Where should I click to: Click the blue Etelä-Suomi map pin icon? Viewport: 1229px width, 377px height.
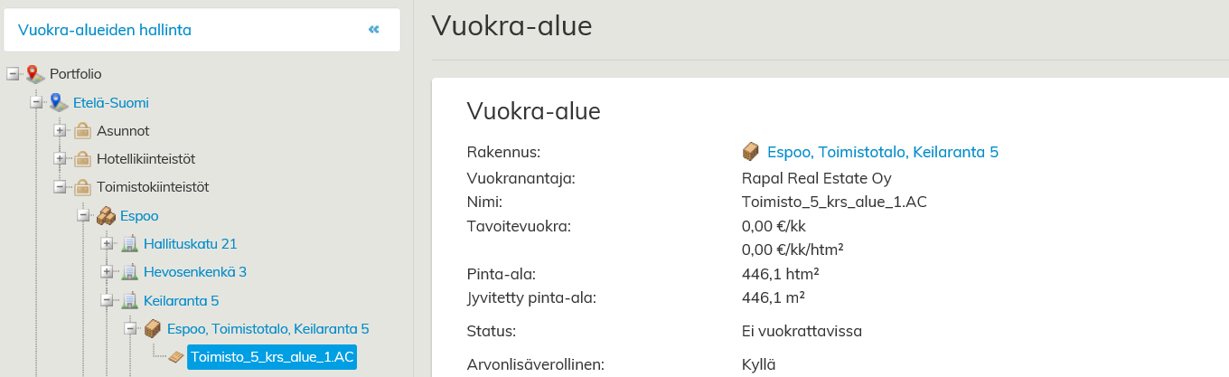(x=59, y=102)
